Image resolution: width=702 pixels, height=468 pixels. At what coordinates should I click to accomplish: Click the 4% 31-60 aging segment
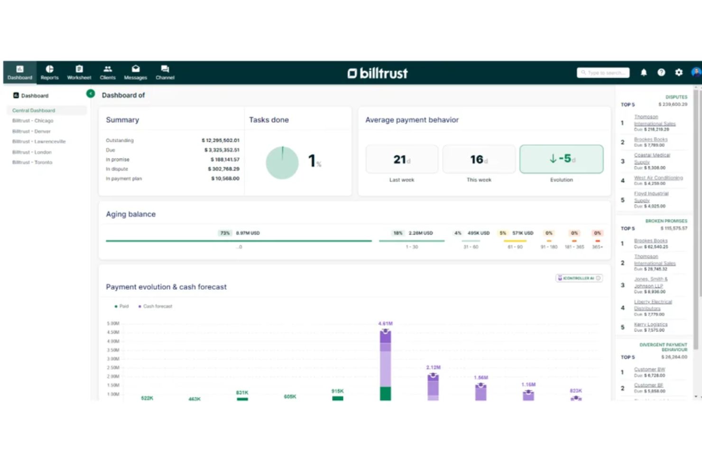[471, 241]
